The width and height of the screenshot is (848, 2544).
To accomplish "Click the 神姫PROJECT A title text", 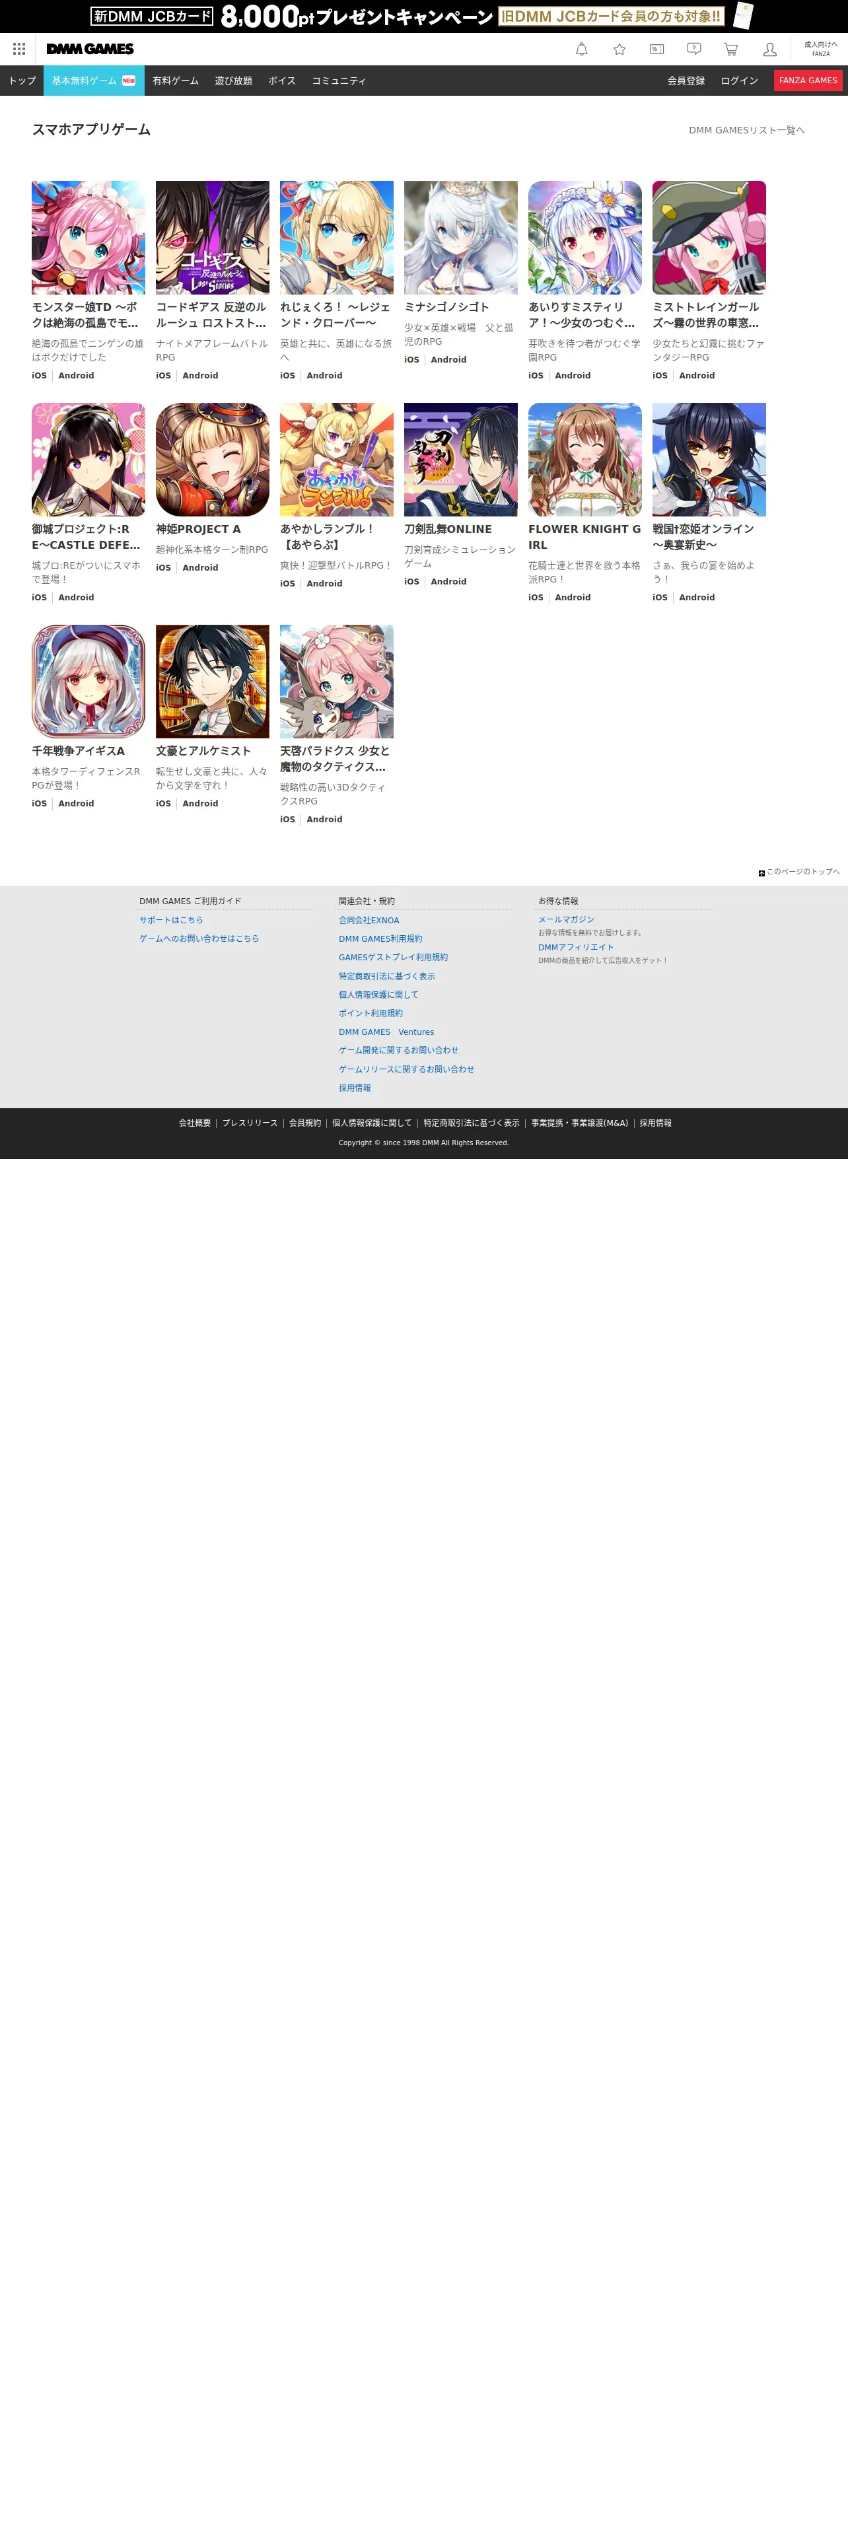I will point(197,530).
